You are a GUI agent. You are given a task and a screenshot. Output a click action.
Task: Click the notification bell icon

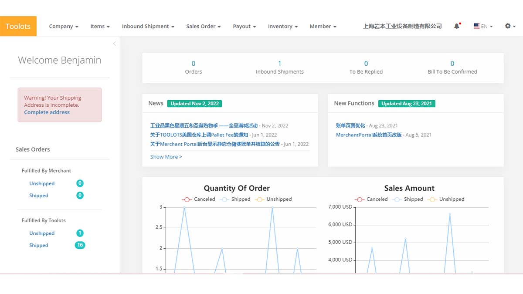click(457, 26)
